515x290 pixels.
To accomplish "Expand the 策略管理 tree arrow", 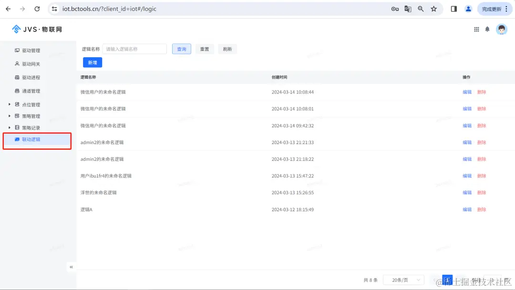I will coord(9,116).
